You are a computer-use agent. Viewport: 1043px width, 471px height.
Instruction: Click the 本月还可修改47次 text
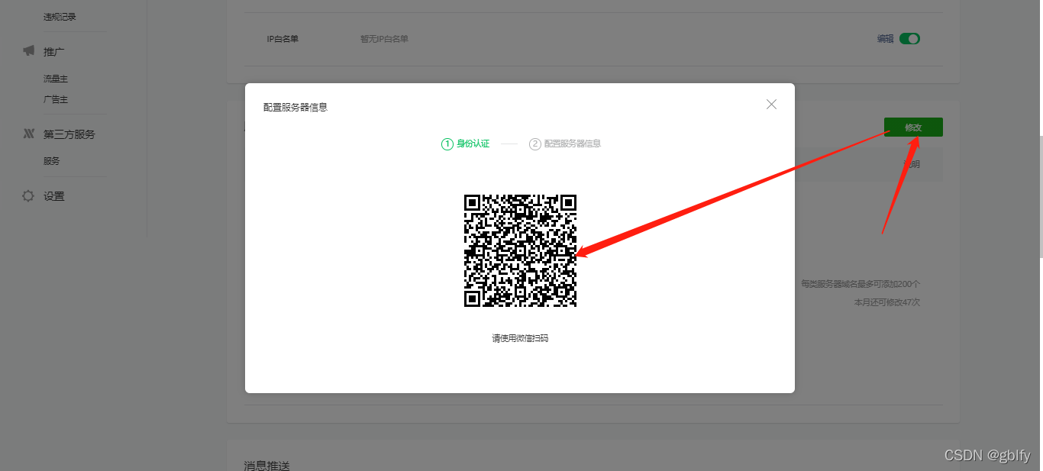[886, 302]
